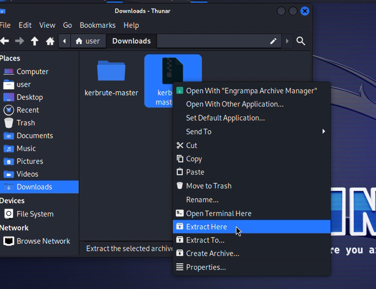
Task: Select Downloads in the sidebar
Action: point(39,187)
